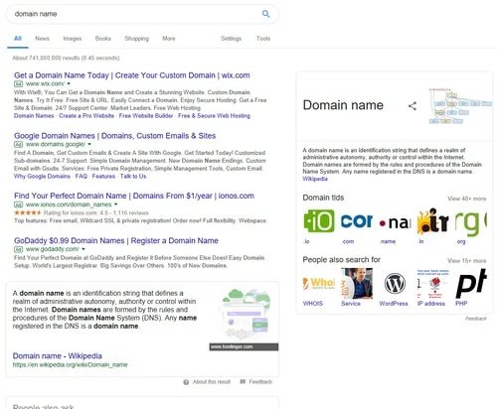Click Feedback link below knowledge panel
The width and height of the screenshot is (497, 409).
(x=476, y=319)
